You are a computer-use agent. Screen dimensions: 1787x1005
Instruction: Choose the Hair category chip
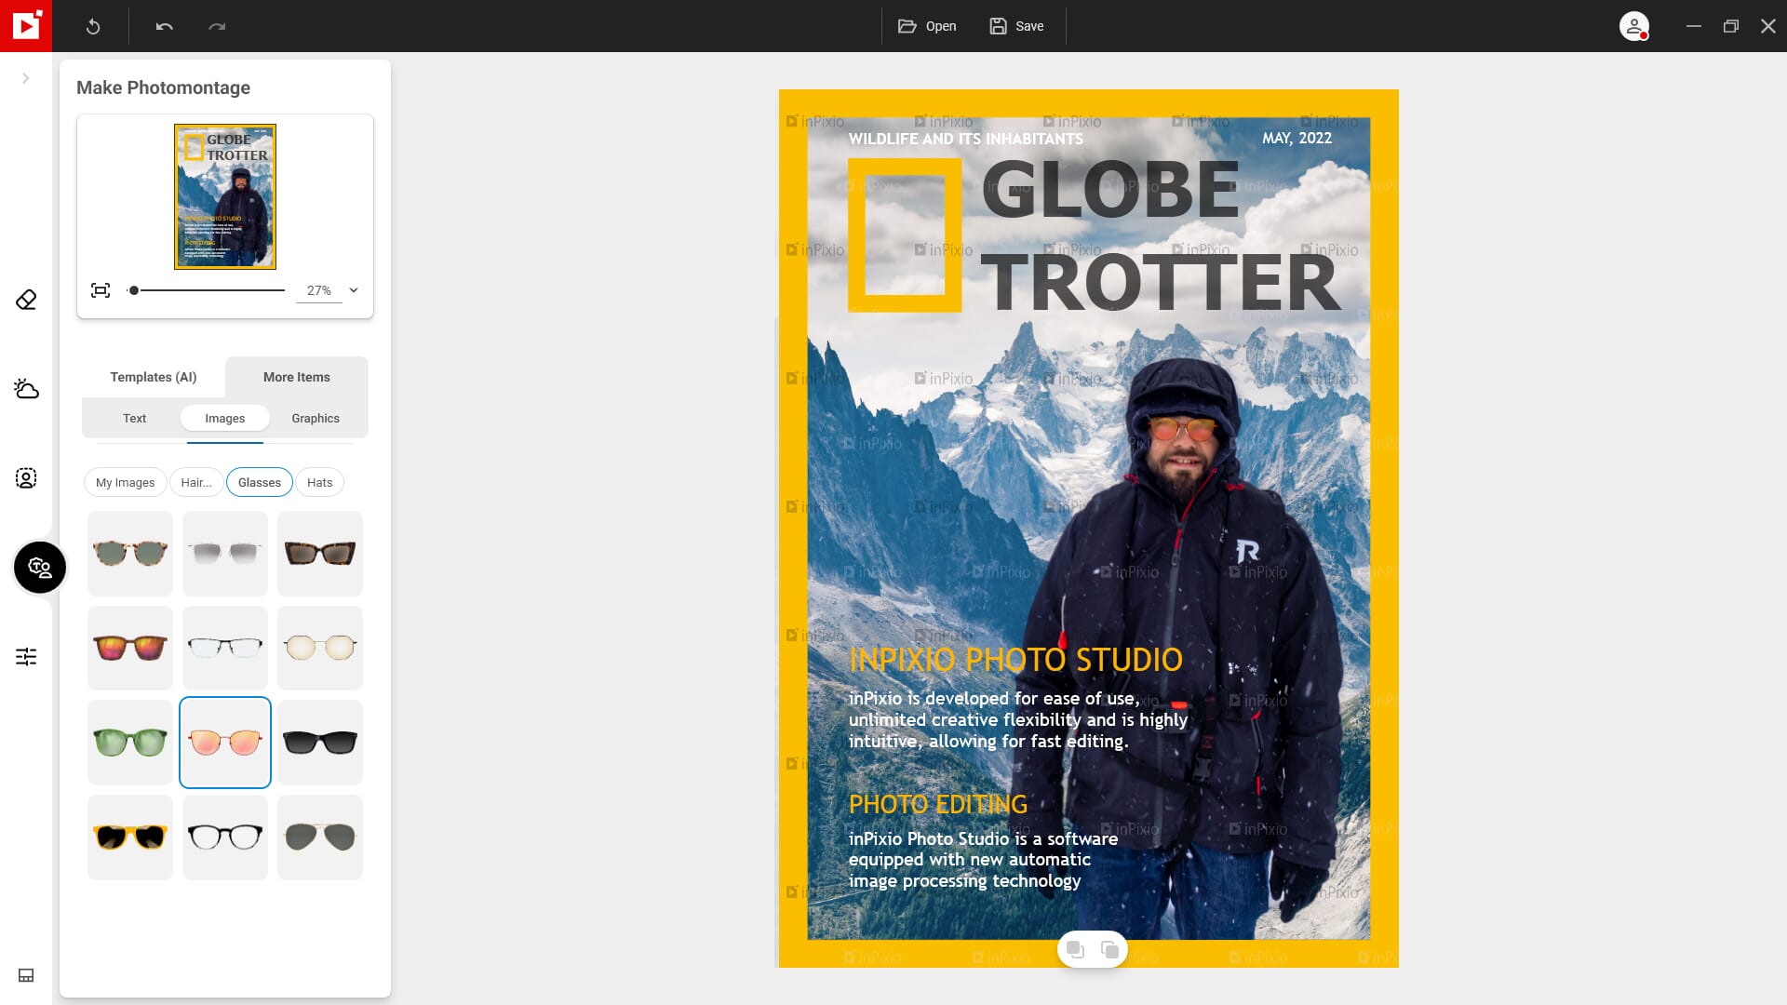(196, 483)
